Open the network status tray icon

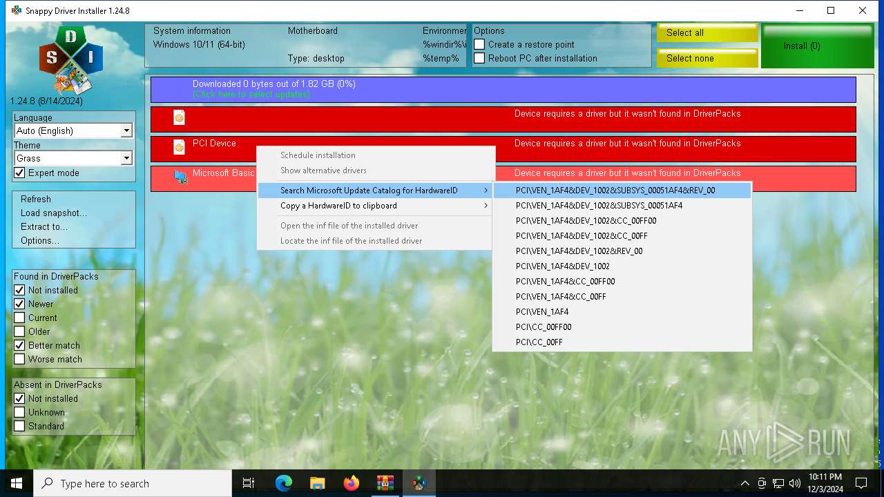tap(778, 483)
